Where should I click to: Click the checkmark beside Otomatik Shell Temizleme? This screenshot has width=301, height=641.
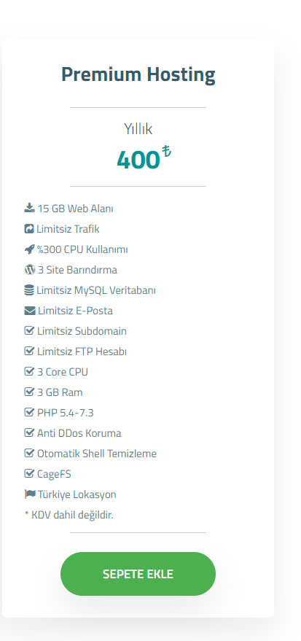click(x=29, y=454)
